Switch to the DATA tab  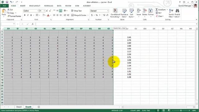(x=59, y=6)
